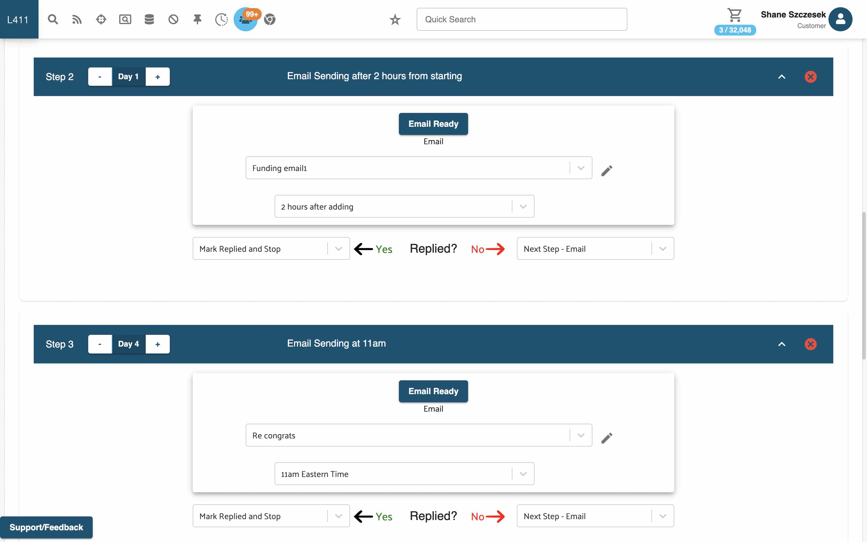Click the location/targeting icon

pyautogui.click(x=101, y=19)
